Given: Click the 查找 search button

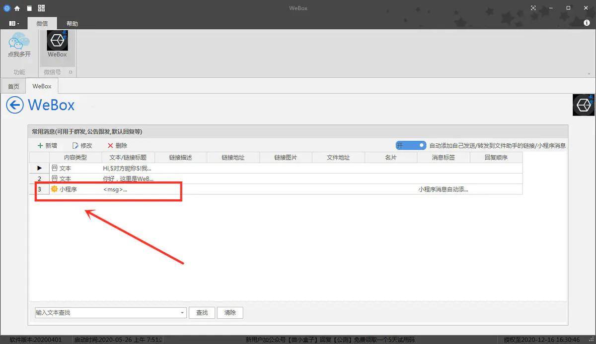Looking at the screenshot, I should tap(202, 313).
